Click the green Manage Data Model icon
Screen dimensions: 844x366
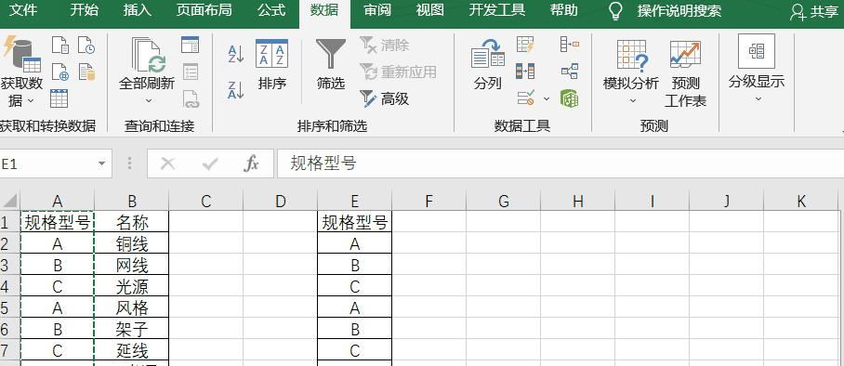click(x=570, y=98)
